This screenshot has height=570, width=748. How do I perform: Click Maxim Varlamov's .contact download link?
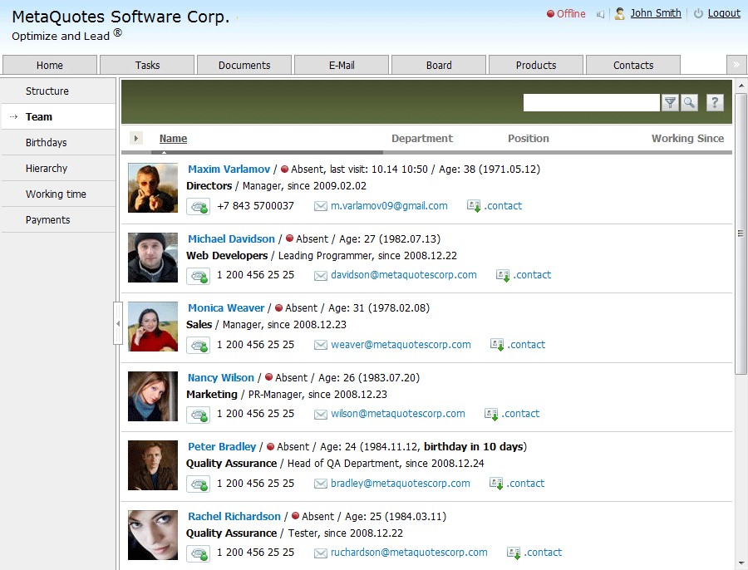click(x=504, y=206)
